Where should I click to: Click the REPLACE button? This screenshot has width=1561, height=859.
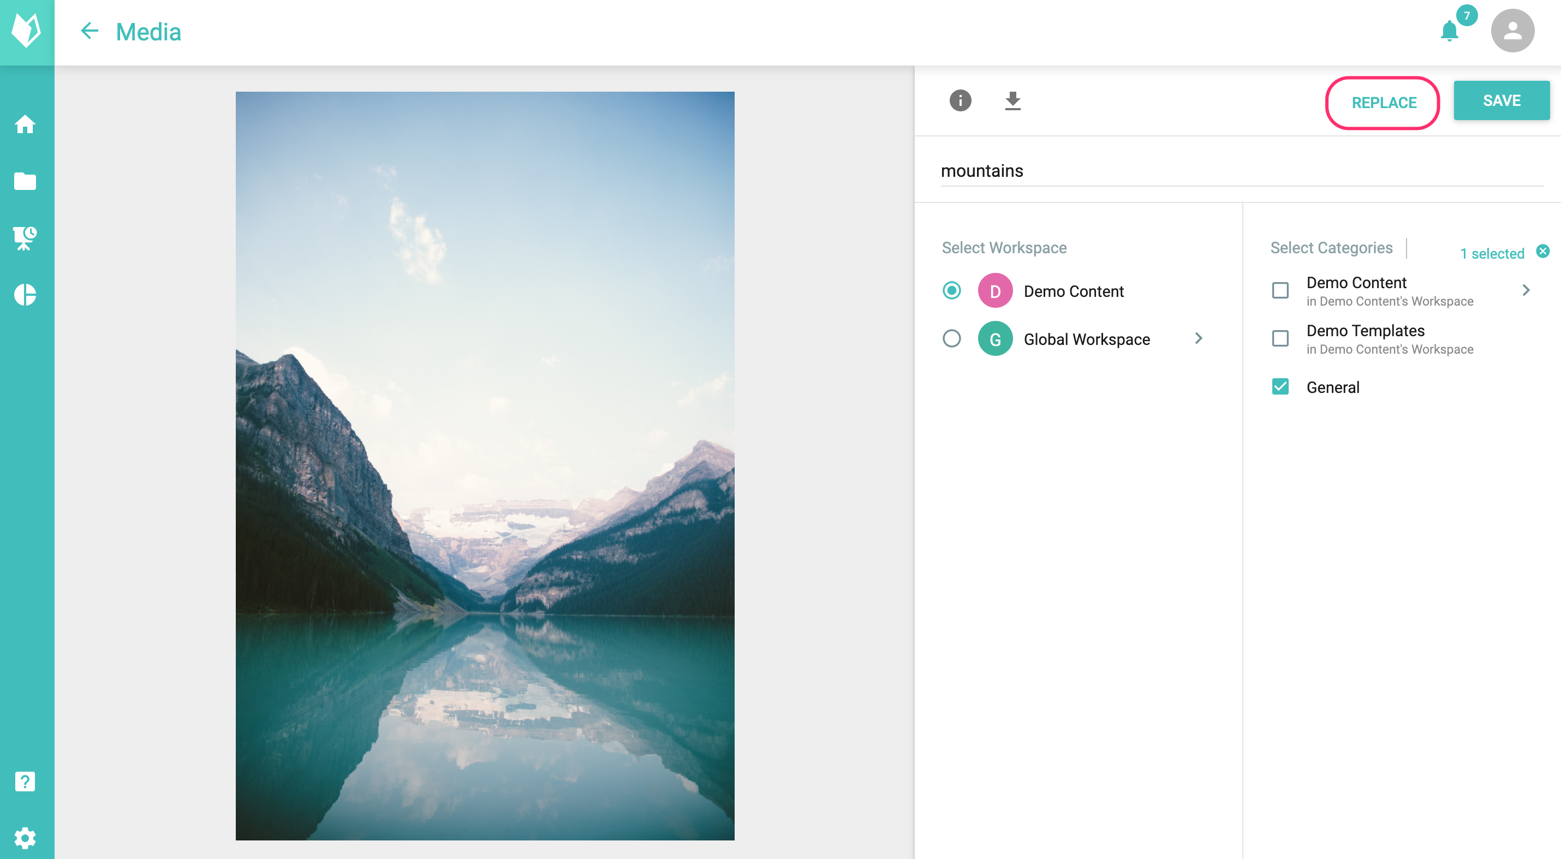[x=1384, y=103]
